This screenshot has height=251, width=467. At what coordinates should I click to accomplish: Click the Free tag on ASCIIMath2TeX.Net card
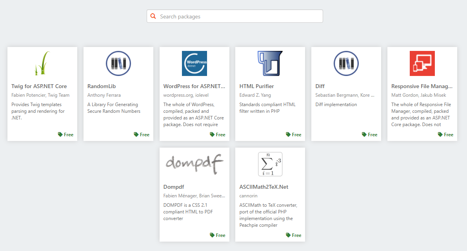pos(293,235)
